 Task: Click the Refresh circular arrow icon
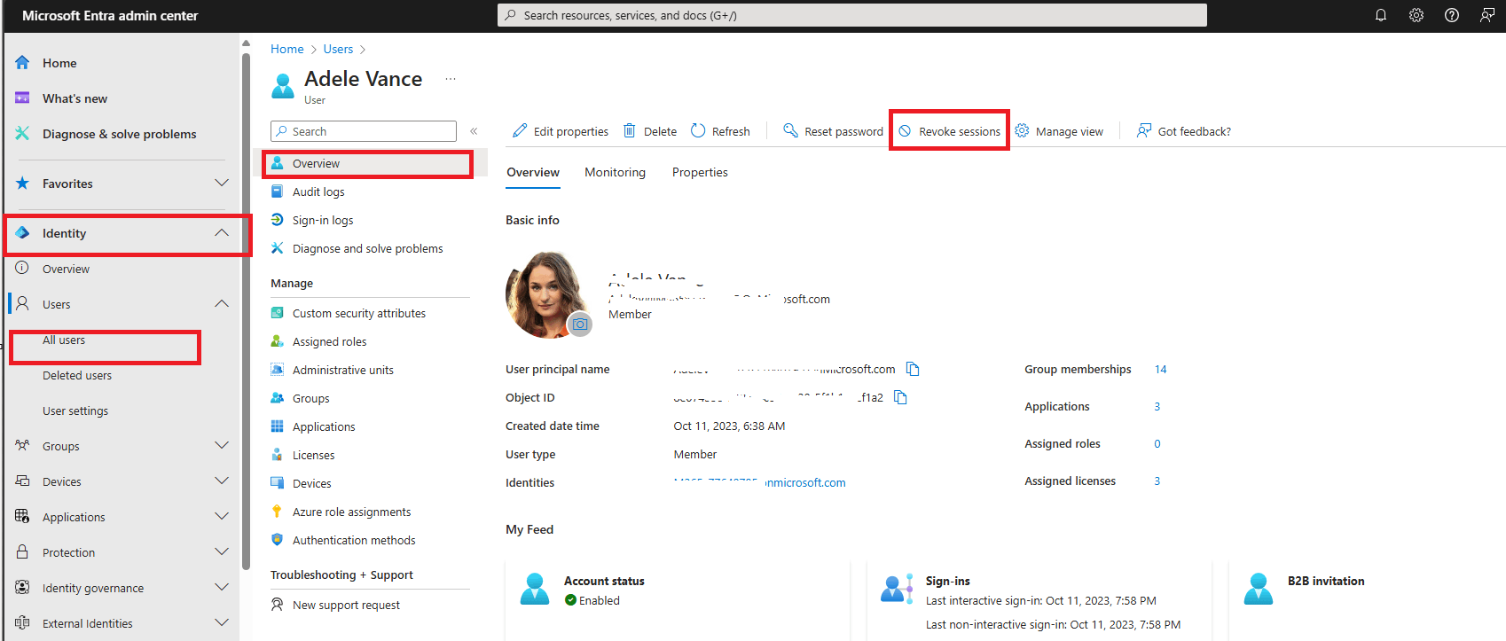698,130
